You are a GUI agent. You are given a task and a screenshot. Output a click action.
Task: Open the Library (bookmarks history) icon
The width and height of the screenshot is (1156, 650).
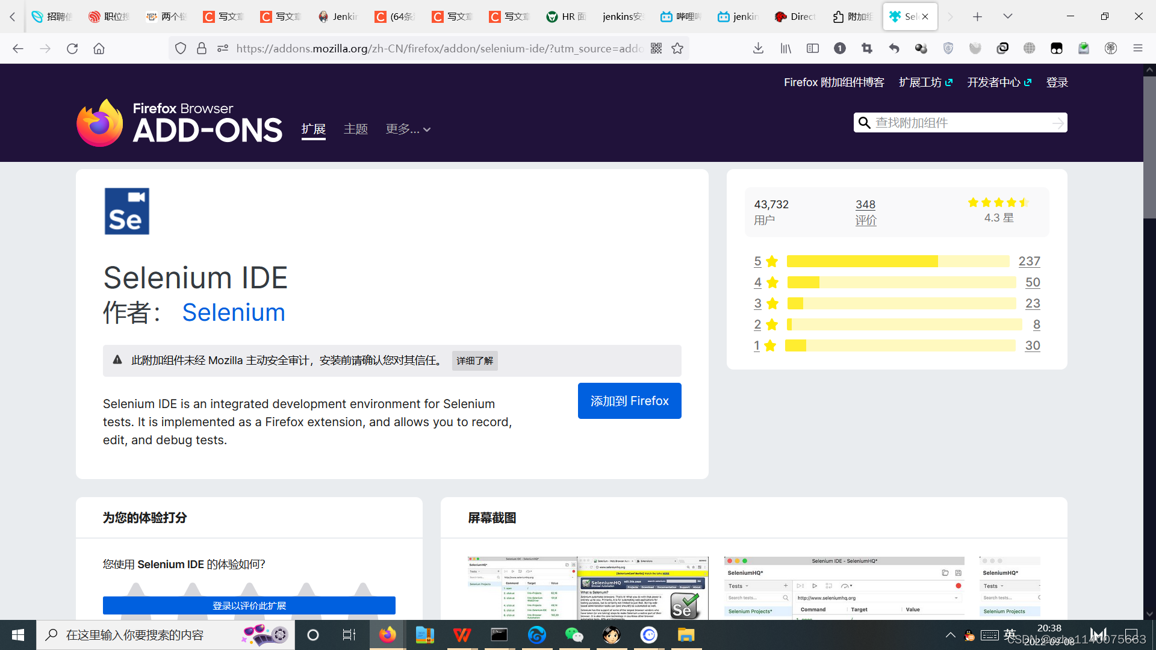[785, 48]
